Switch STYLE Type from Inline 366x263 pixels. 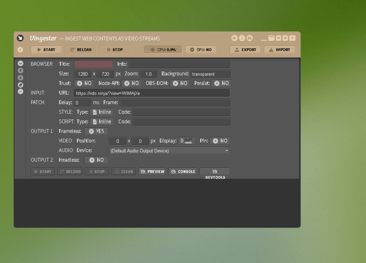point(102,112)
